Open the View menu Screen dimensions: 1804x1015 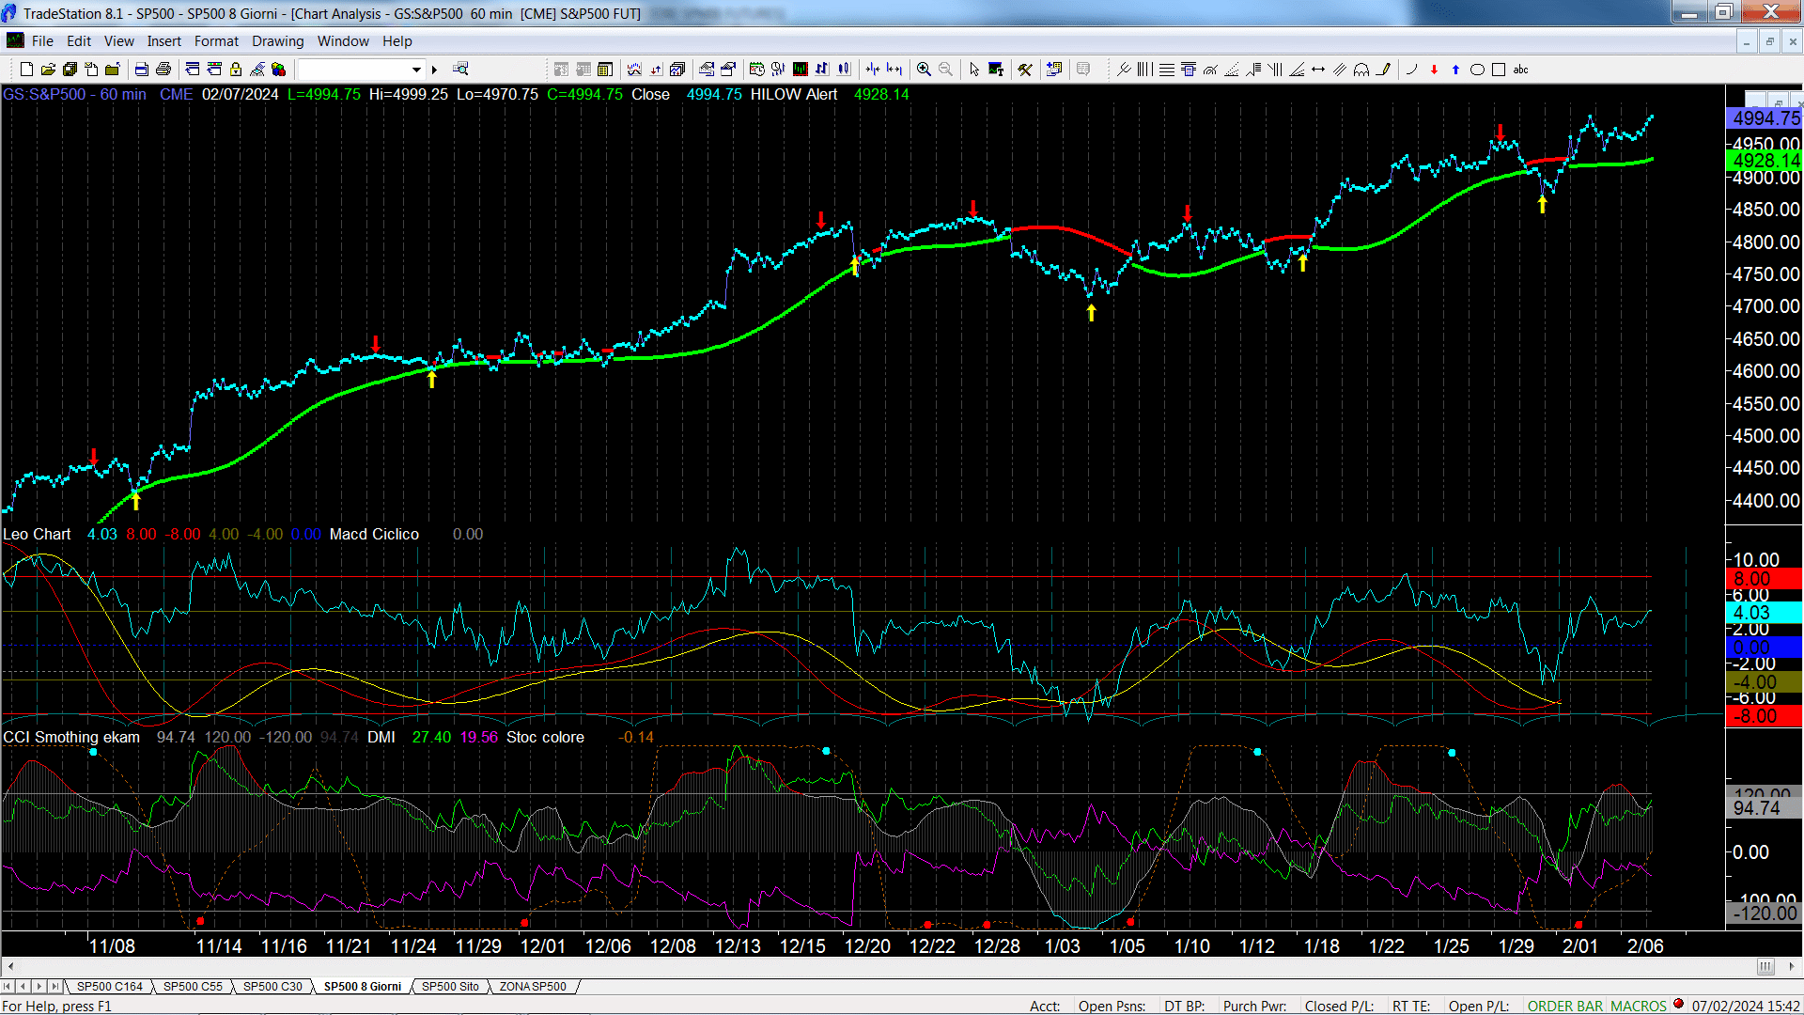click(x=119, y=41)
